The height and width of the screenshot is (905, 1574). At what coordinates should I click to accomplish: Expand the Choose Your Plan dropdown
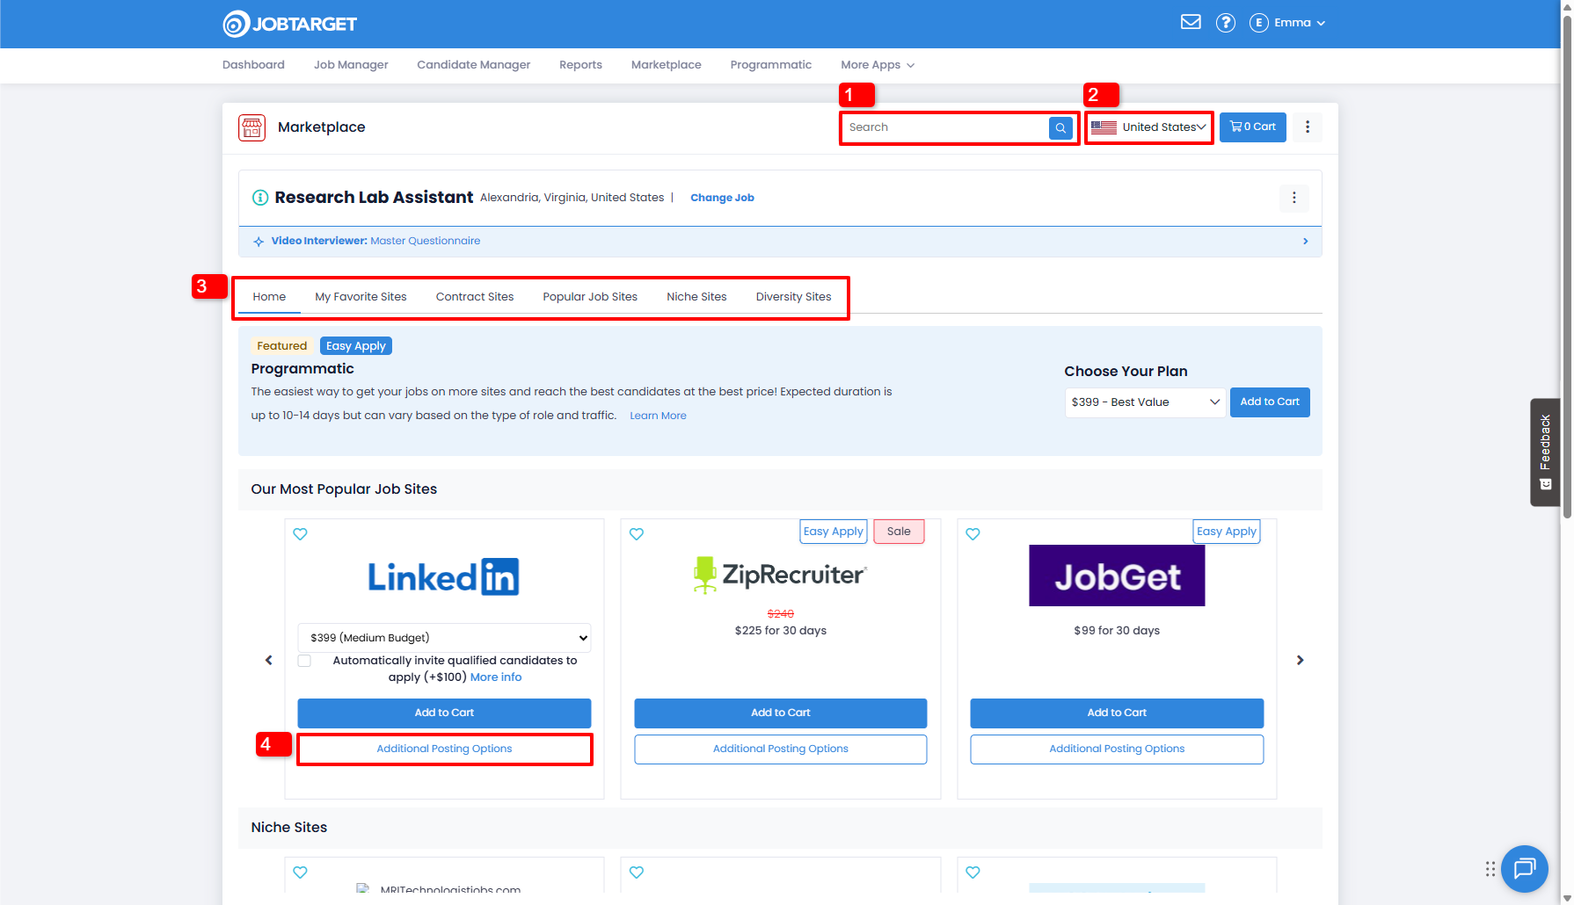point(1144,402)
